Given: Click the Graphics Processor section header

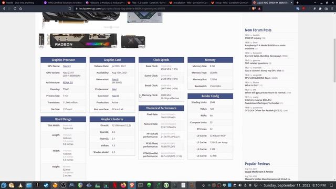Looking at the screenshot, I should (x=63, y=60).
